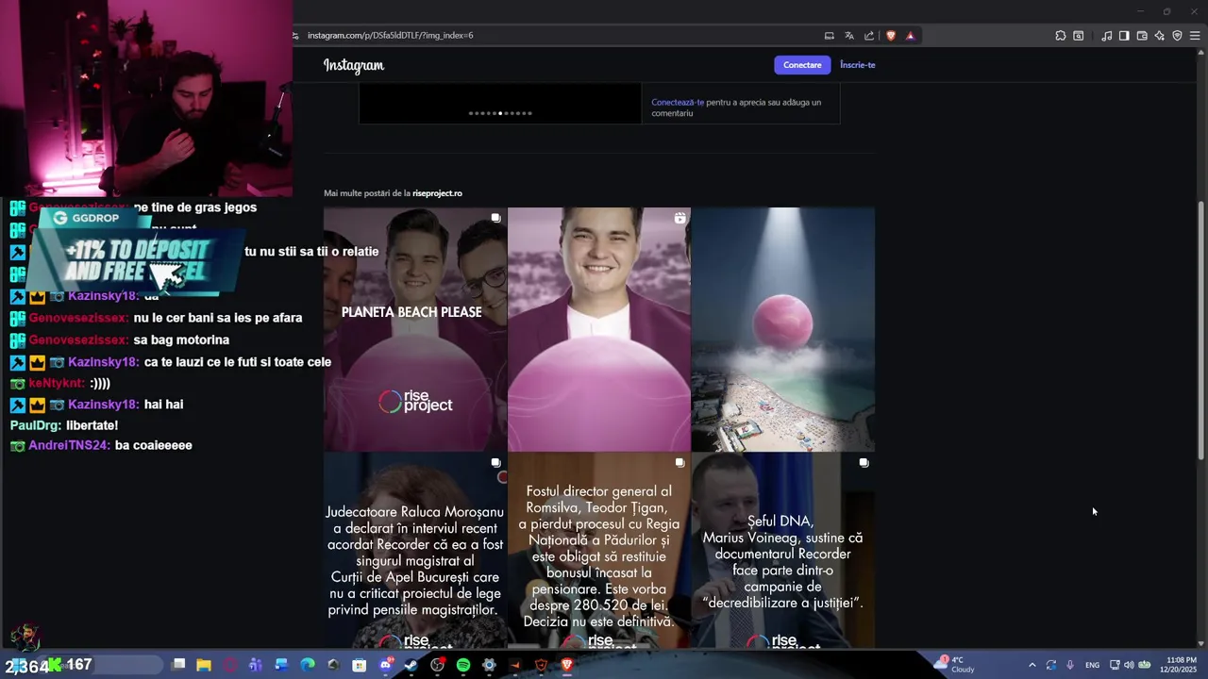The width and height of the screenshot is (1208, 679).
Task: Open the Șeful DNA Marius Voineag post
Action: coord(783,551)
